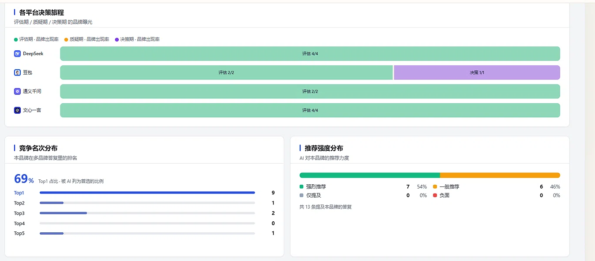Click the 69% Top1 share value

pos(24,179)
